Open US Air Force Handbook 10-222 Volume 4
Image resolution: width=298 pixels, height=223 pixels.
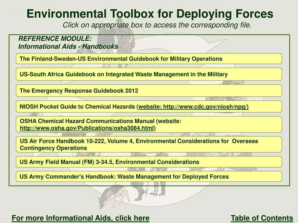tap(149, 144)
